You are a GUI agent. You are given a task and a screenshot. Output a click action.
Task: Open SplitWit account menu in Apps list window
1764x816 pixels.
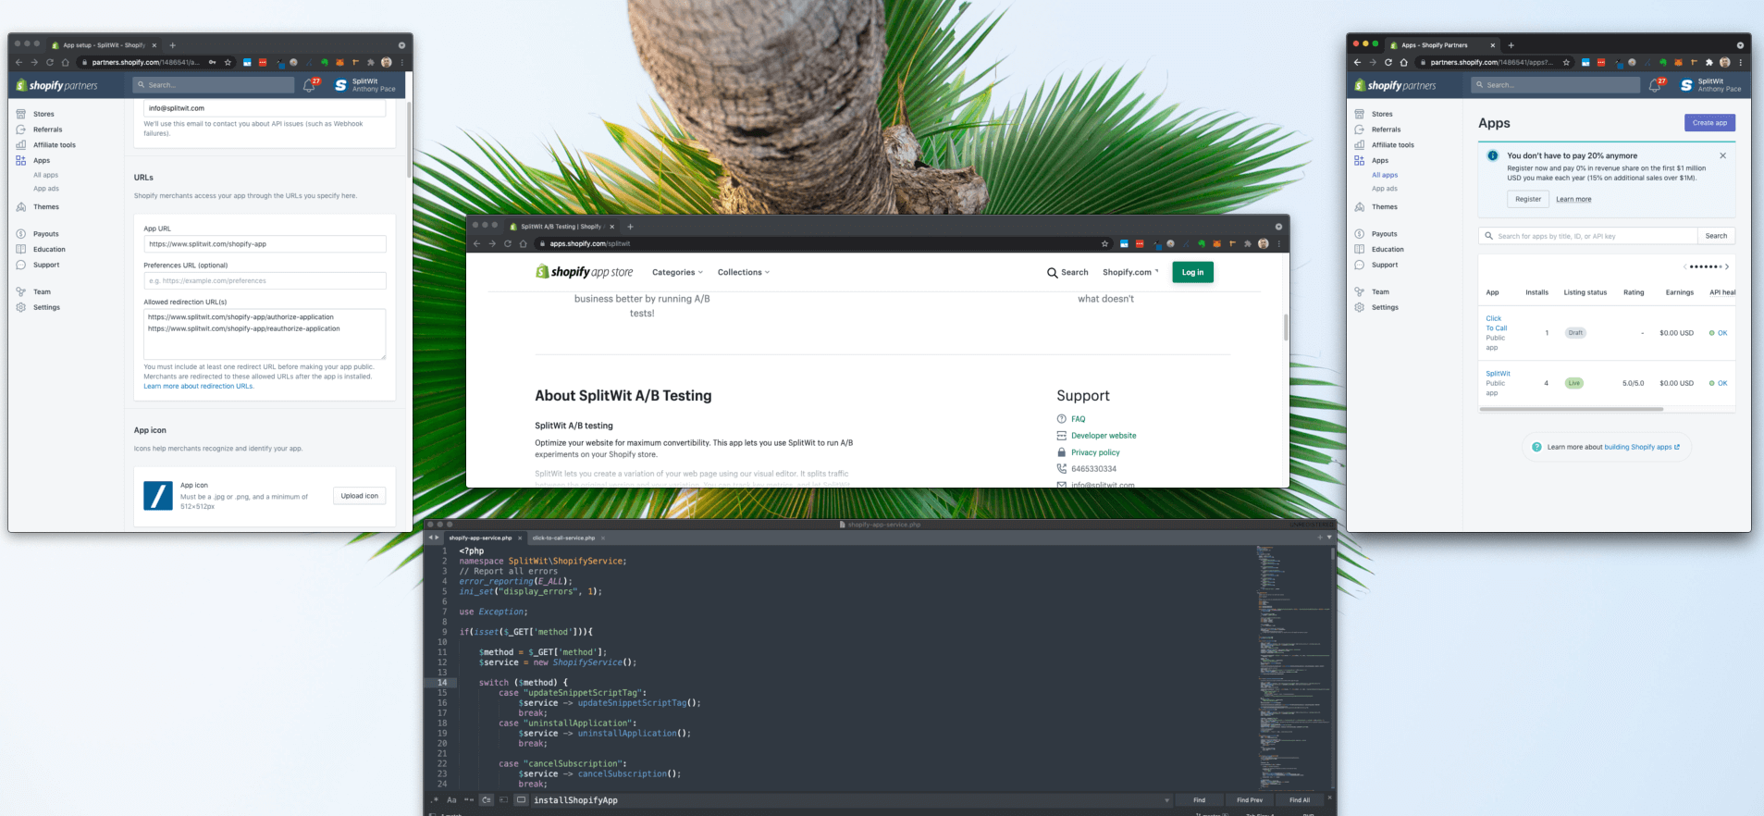[x=1711, y=85]
